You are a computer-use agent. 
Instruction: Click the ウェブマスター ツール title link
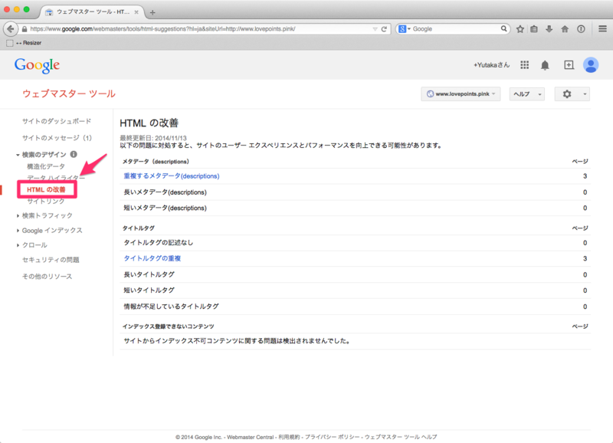(x=69, y=94)
